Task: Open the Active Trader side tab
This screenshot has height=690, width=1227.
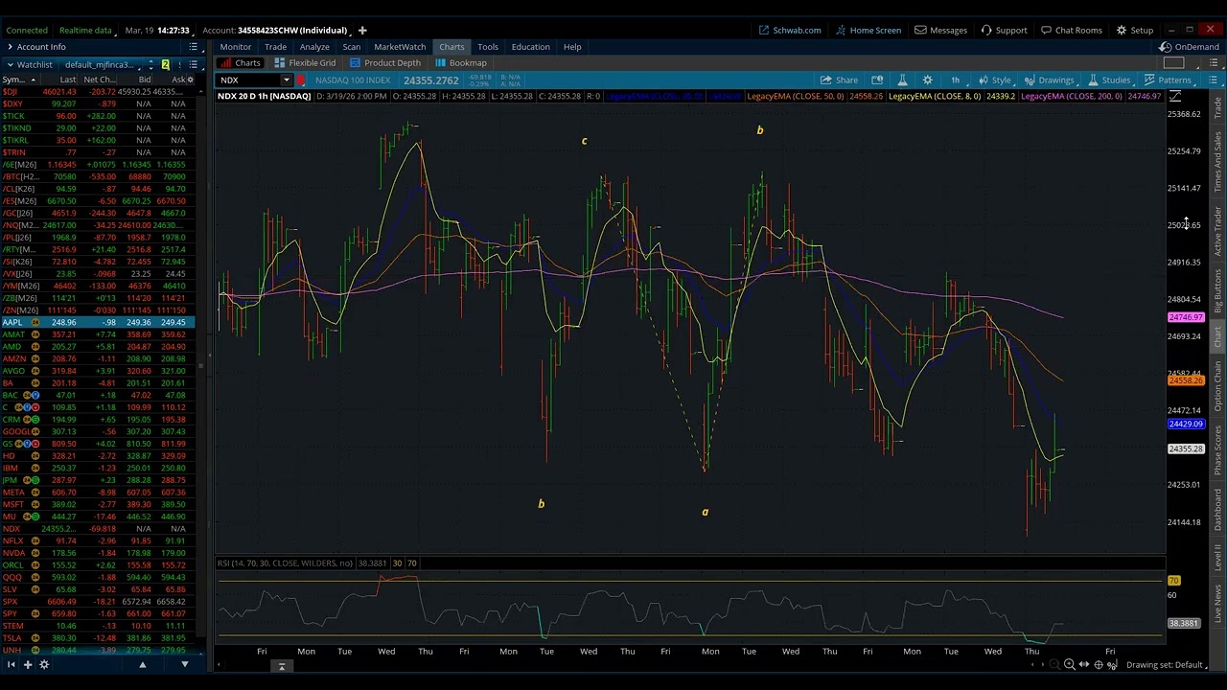Action: (x=1217, y=230)
